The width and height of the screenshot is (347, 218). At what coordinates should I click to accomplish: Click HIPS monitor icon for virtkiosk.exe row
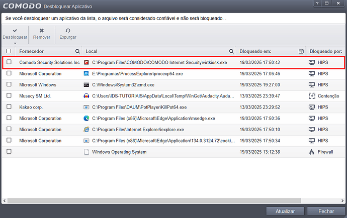tap(312, 63)
